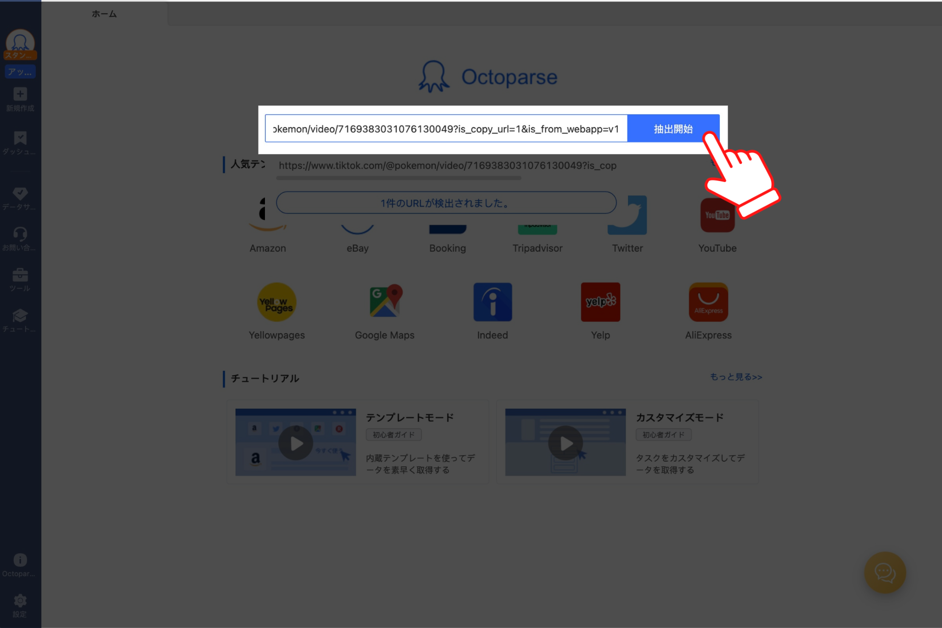Click the blue アッ... upgrade badge
The image size is (942, 628).
20,72
